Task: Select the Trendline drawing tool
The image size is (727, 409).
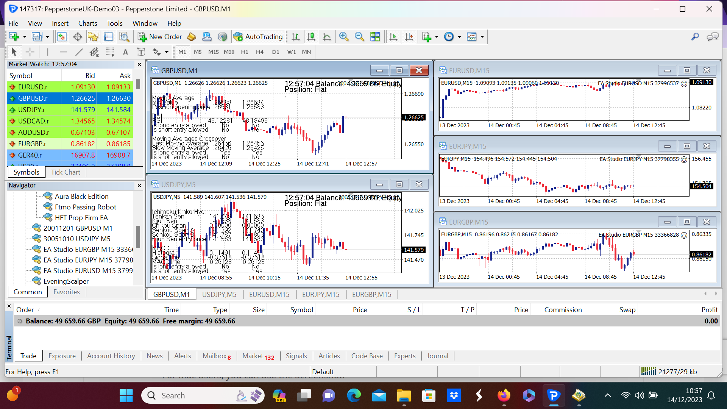Action: coord(79,52)
